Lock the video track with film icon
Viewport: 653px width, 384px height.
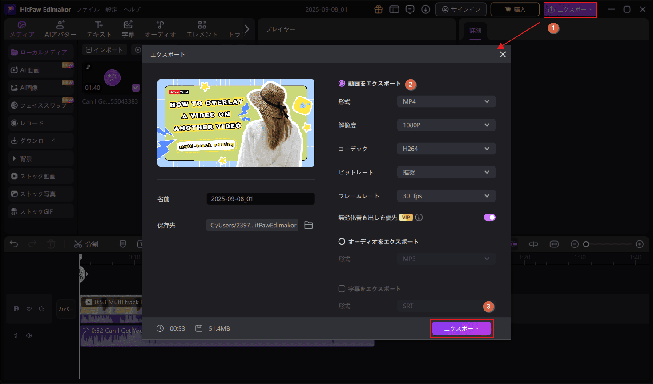coord(16,308)
